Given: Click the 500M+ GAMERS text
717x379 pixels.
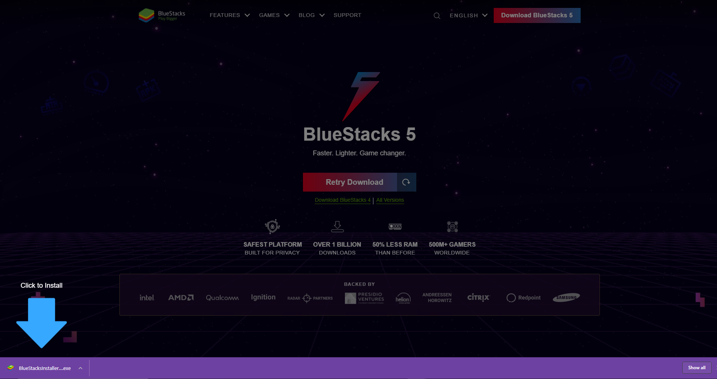Looking at the screenshot, I should (x=452, y=244).
